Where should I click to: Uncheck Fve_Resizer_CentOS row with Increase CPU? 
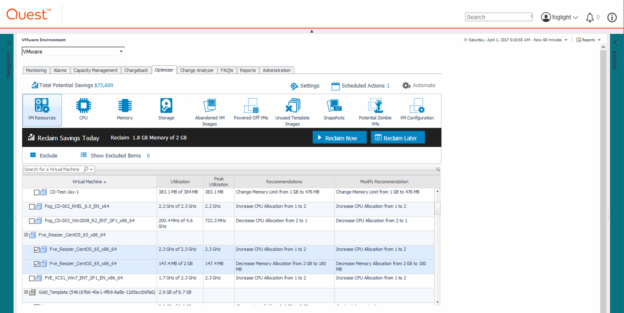point(37,250)
